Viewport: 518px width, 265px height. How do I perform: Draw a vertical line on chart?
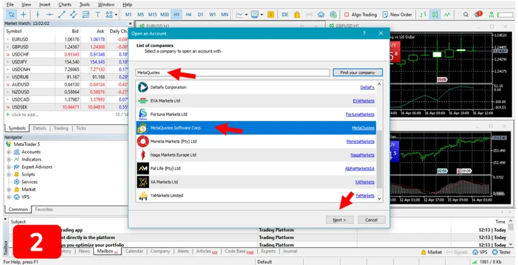(x=37, y=15)
